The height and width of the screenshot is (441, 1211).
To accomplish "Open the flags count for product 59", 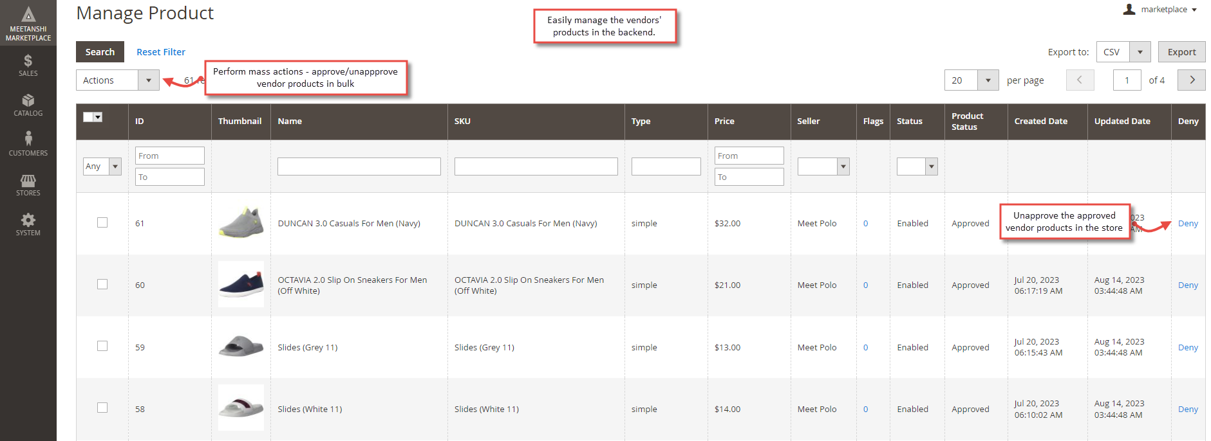I will [x=865, y=348].
